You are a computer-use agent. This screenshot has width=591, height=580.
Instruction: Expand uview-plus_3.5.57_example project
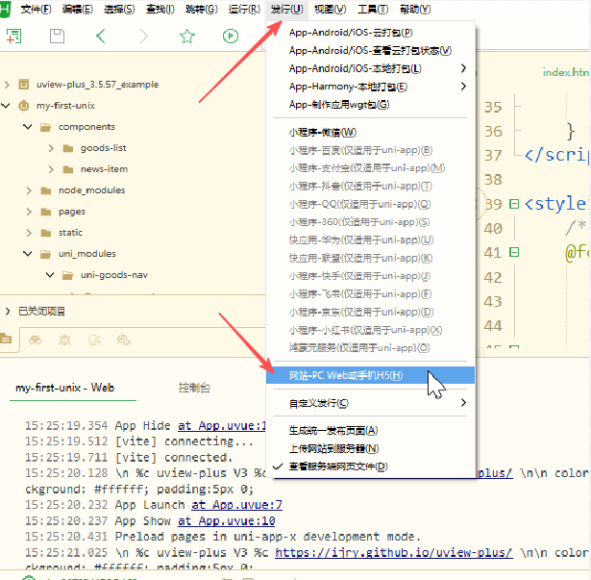click(x=7, y=84)
